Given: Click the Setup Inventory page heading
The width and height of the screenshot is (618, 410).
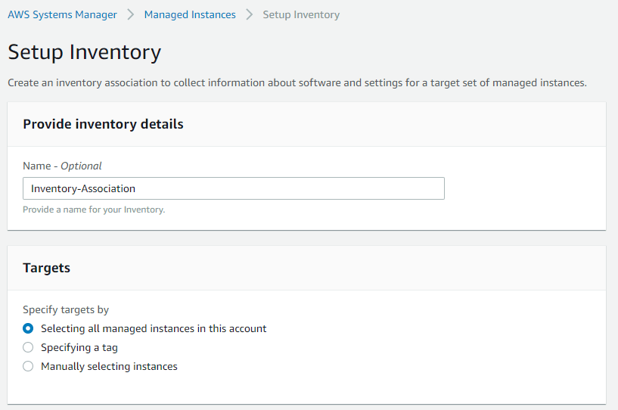Looking at the screenshot, I should pos(85,52).
